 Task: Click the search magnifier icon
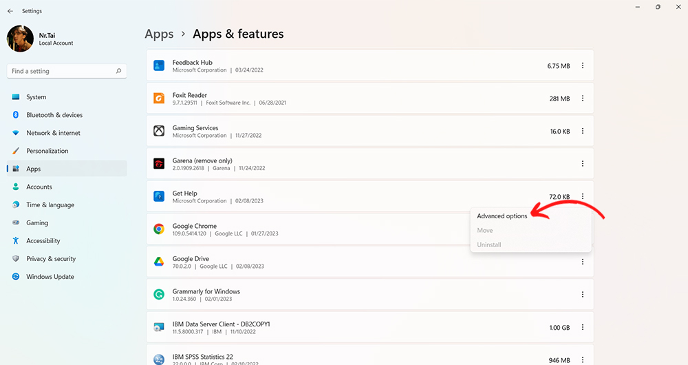pos(118,71)
